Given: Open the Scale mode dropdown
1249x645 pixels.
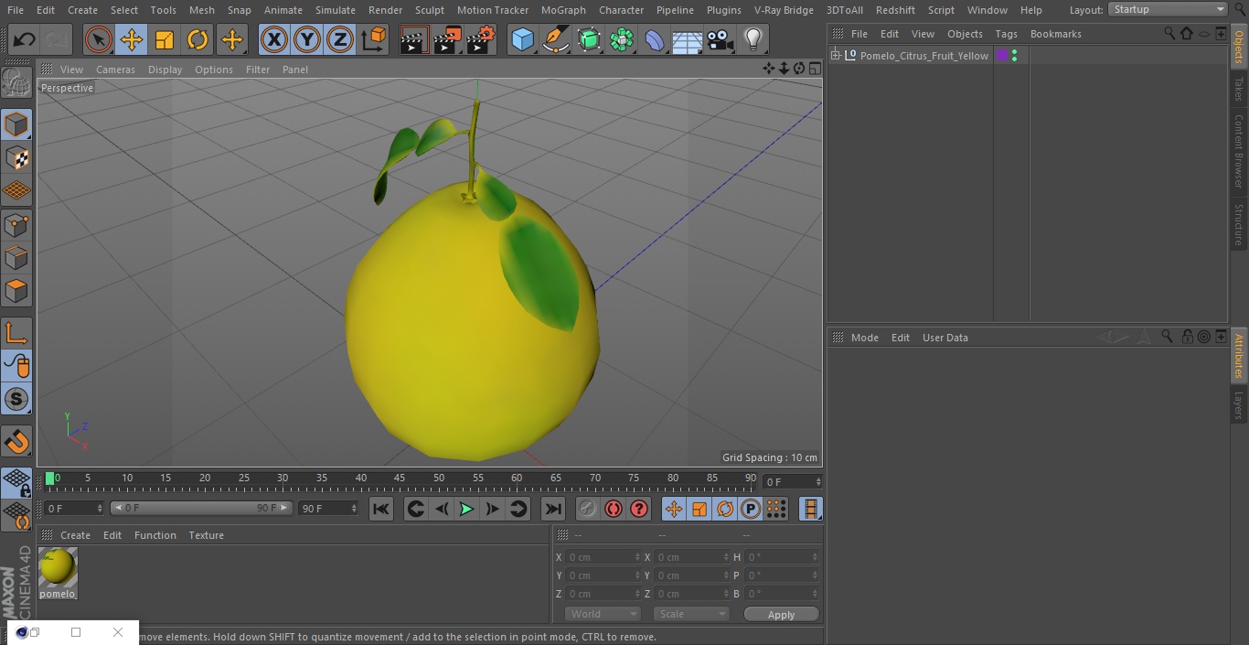Looking at the screenshot, I should [691, 614].
